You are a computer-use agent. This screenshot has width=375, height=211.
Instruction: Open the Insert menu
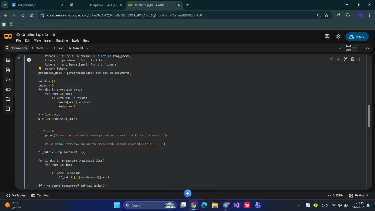48,40
